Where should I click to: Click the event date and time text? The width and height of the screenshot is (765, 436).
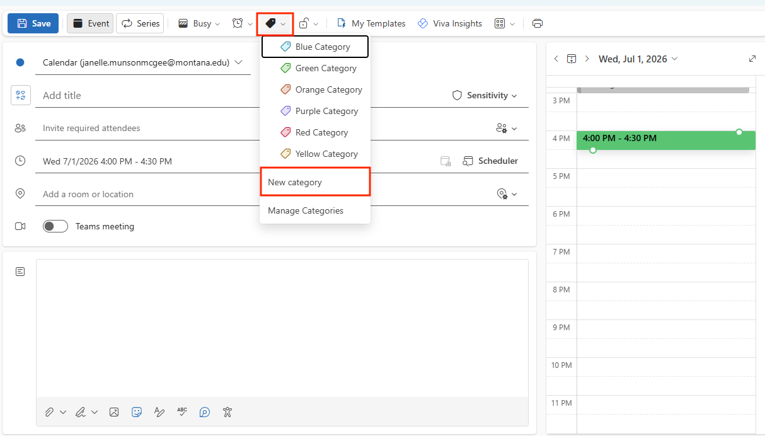tap(107, 161)
